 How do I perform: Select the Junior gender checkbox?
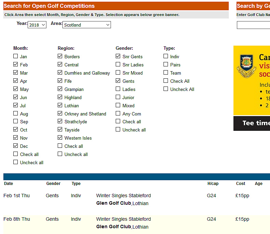118,97
